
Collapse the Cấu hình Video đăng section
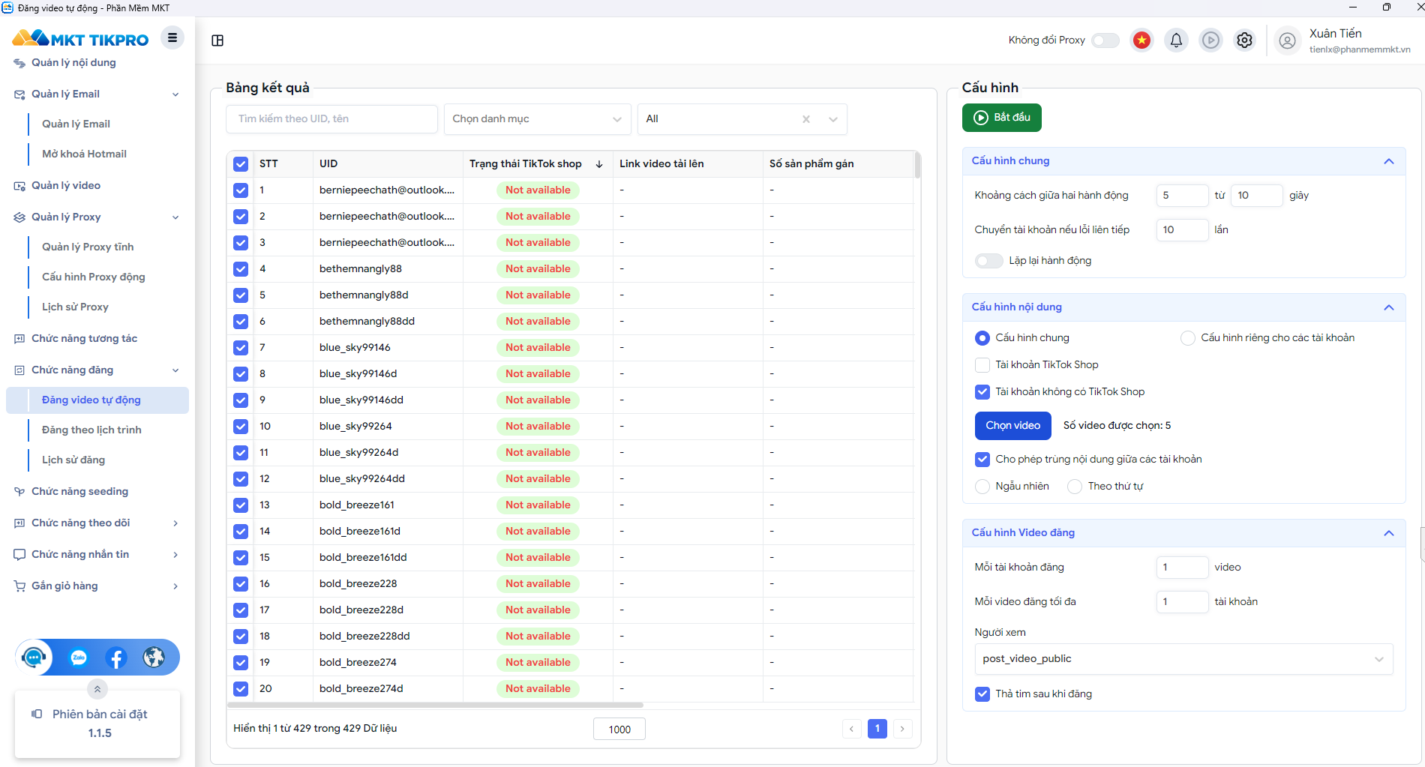point(1389,533)
